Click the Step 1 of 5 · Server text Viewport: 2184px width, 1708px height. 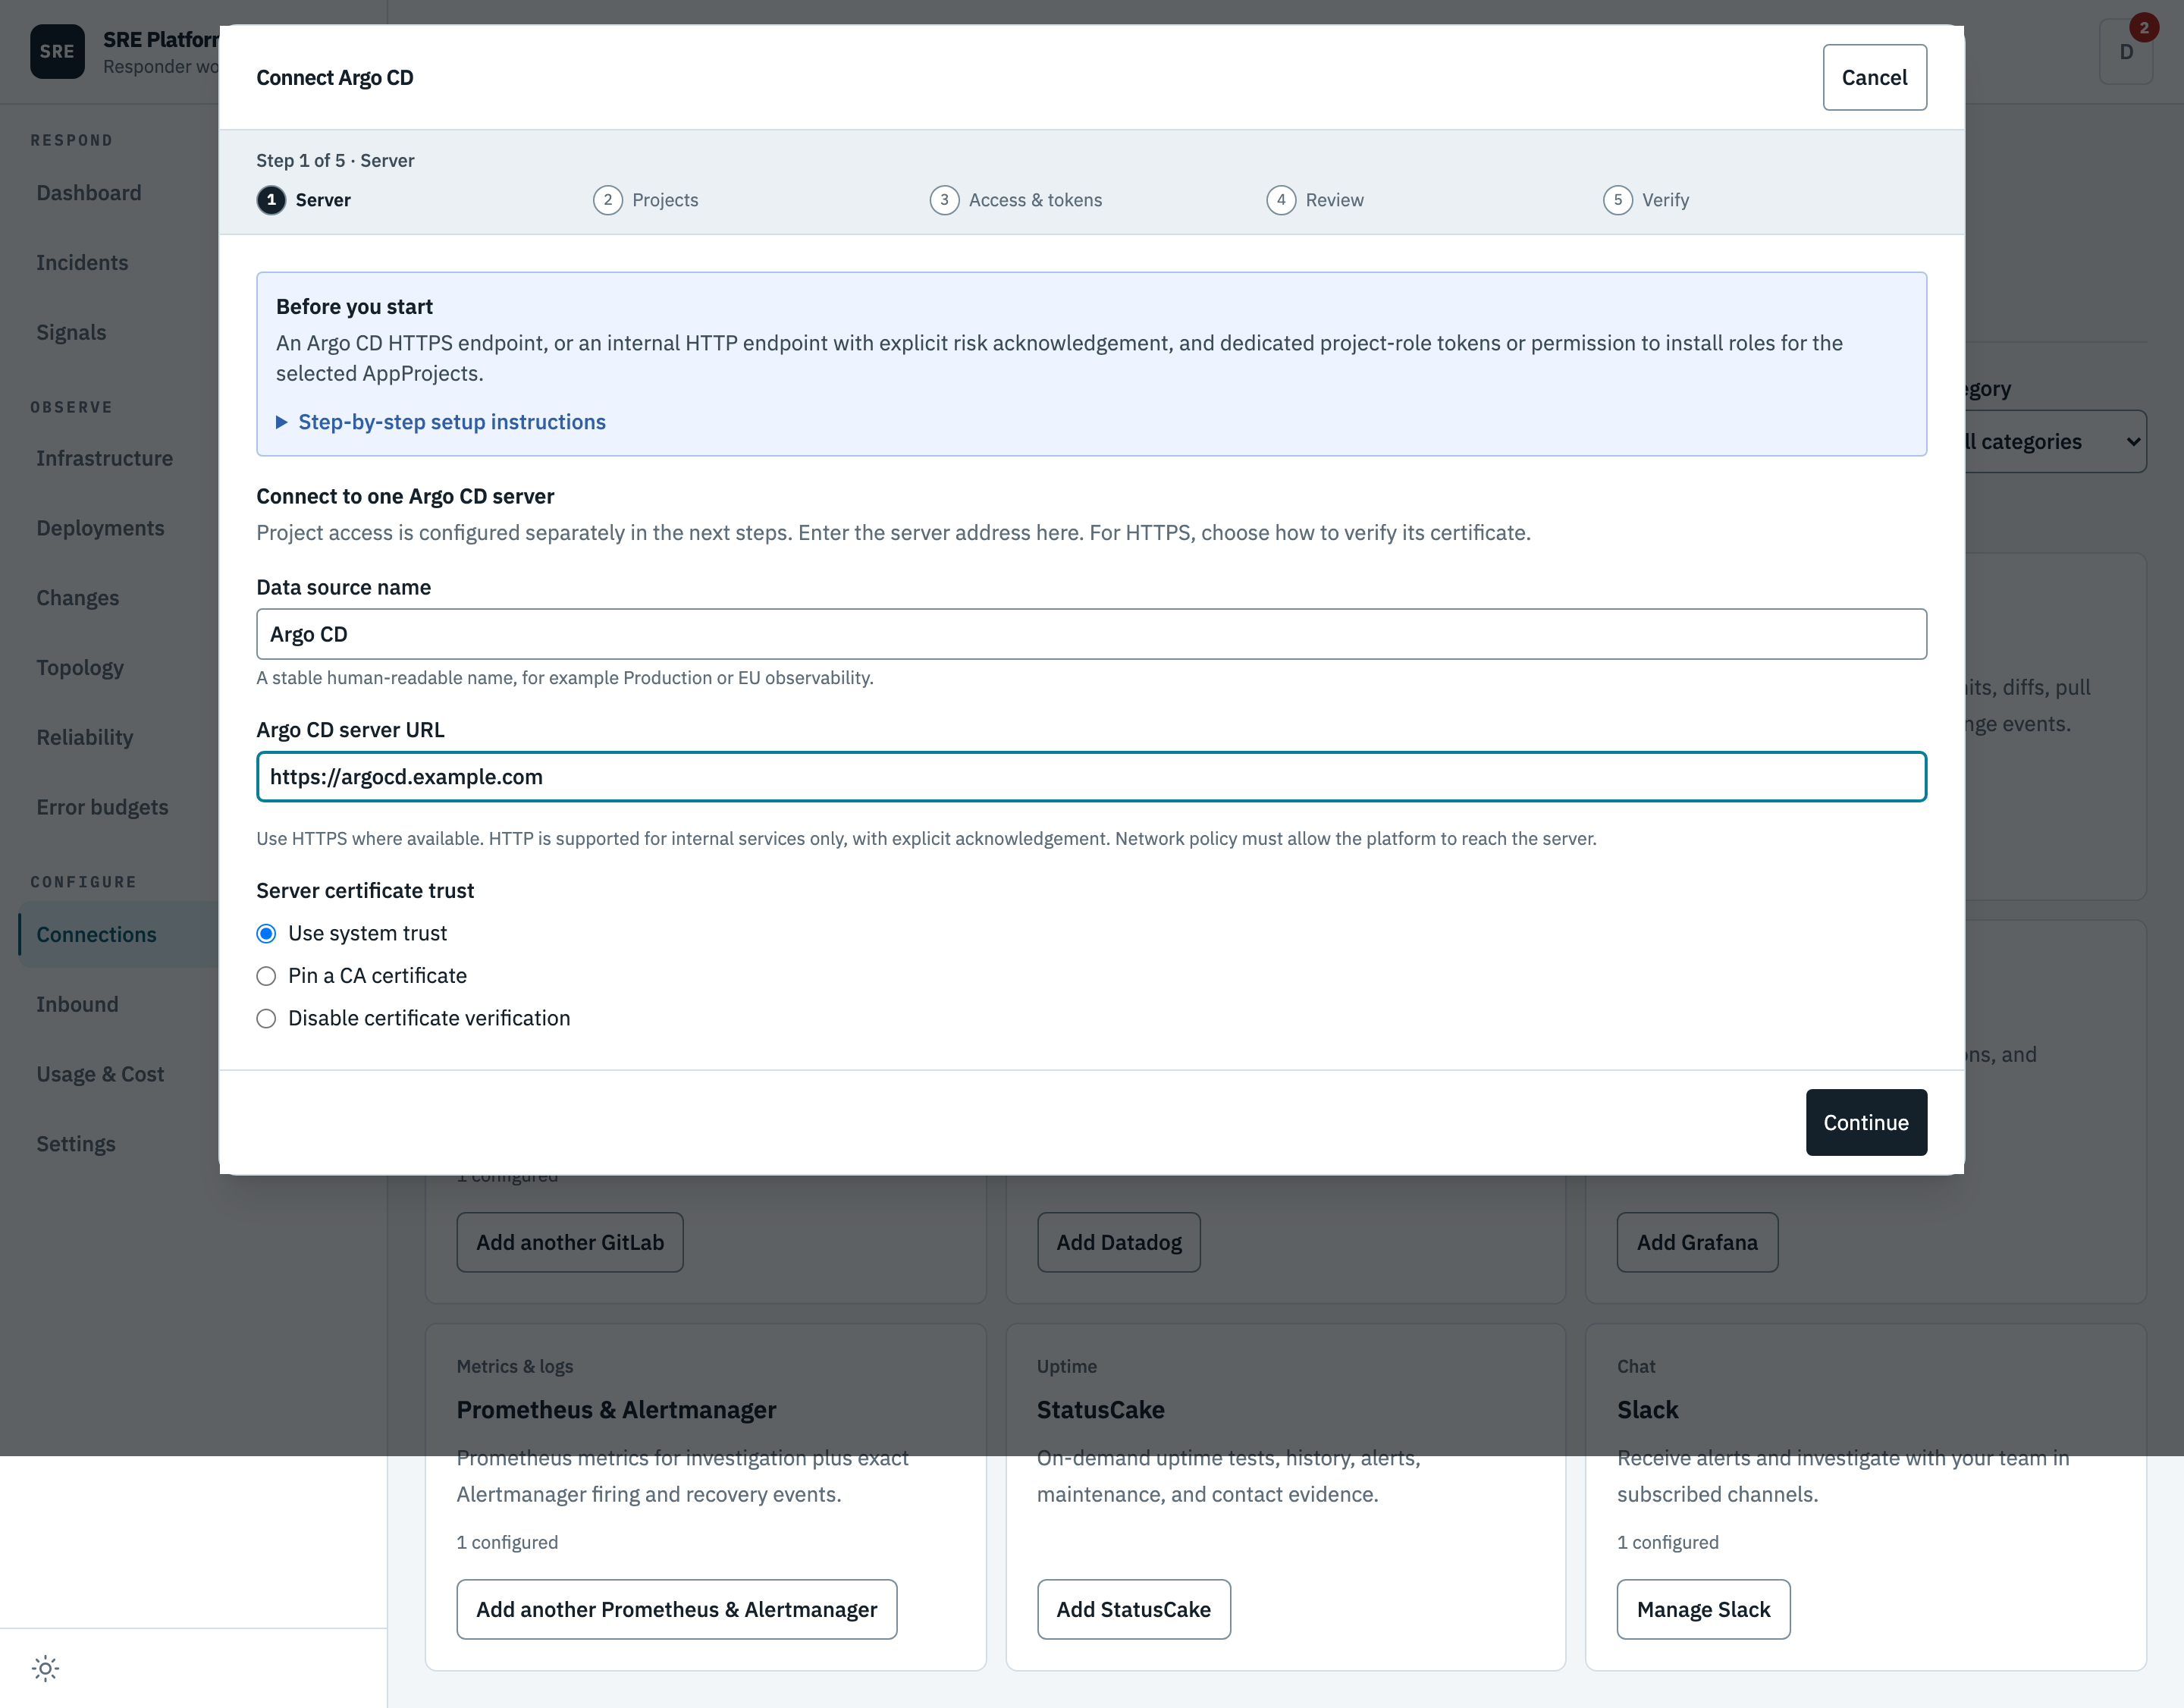point(335,161)
